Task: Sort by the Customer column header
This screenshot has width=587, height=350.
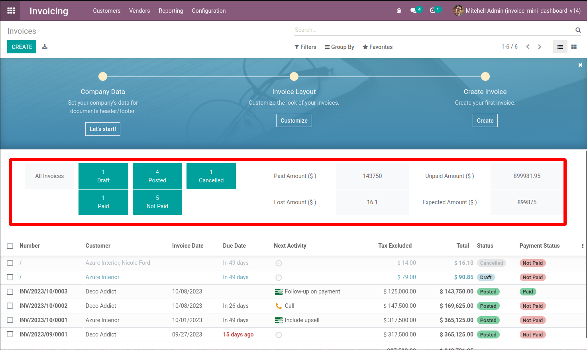Action: (x=98, y=246)
